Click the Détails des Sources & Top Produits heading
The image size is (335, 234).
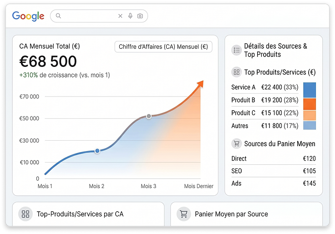(x=276, y=50)
